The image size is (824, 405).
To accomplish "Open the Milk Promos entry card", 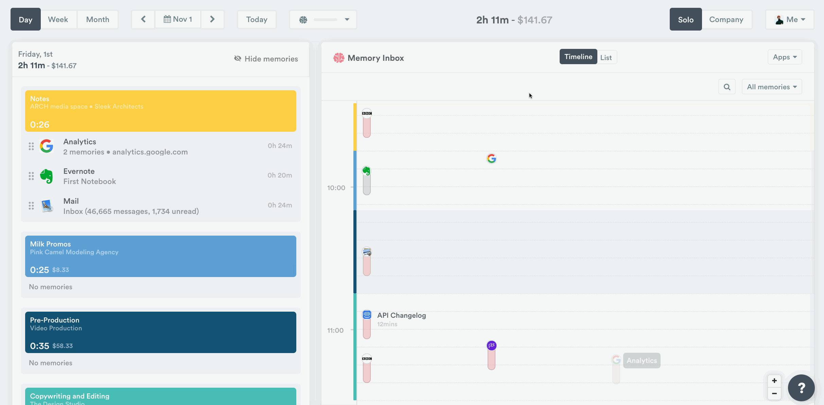I will tap(161, 256).
